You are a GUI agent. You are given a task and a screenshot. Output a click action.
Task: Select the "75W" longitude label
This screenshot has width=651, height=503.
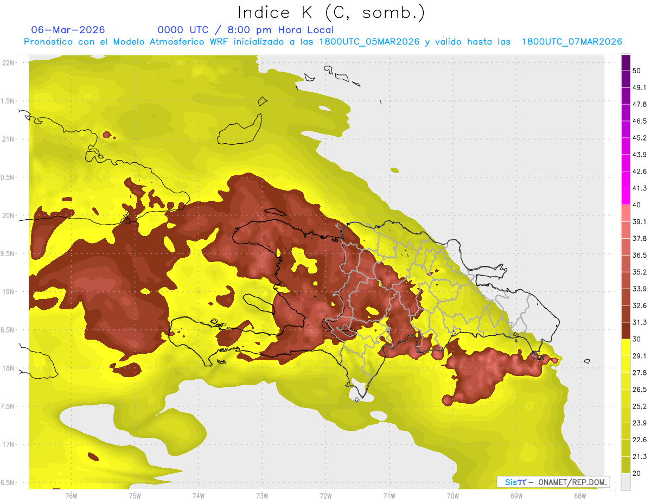(135, 495)
